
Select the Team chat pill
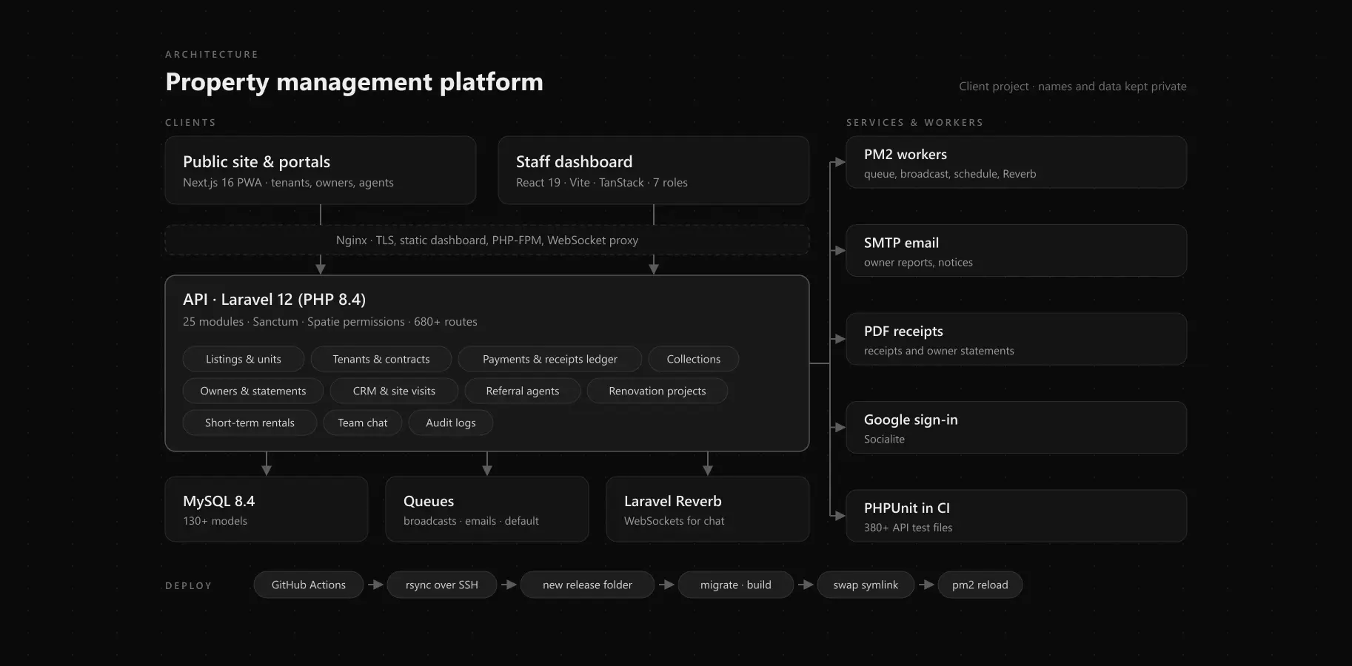point(362,423)
